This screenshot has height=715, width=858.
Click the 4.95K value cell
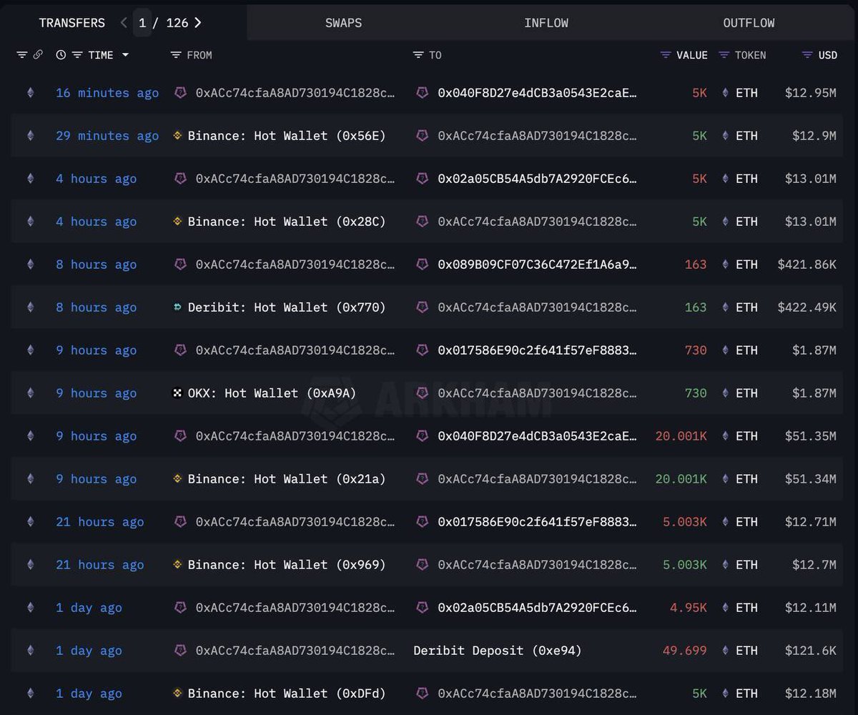tap(688, 608)
